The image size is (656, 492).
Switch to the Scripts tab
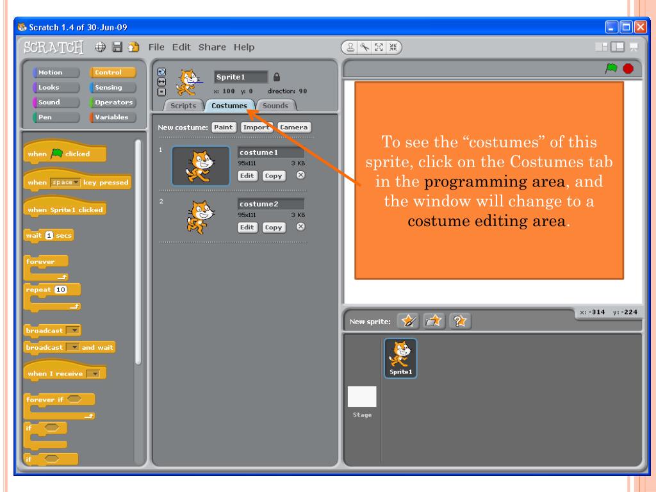pyautogui.click(x=183, y=106)
